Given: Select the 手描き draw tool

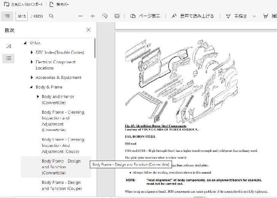Looking at the screenshot, I should 236,16.
